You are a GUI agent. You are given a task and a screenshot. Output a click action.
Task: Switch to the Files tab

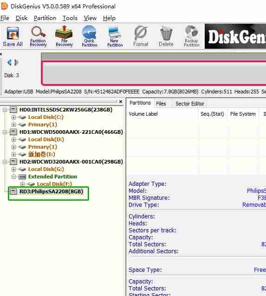161,104
